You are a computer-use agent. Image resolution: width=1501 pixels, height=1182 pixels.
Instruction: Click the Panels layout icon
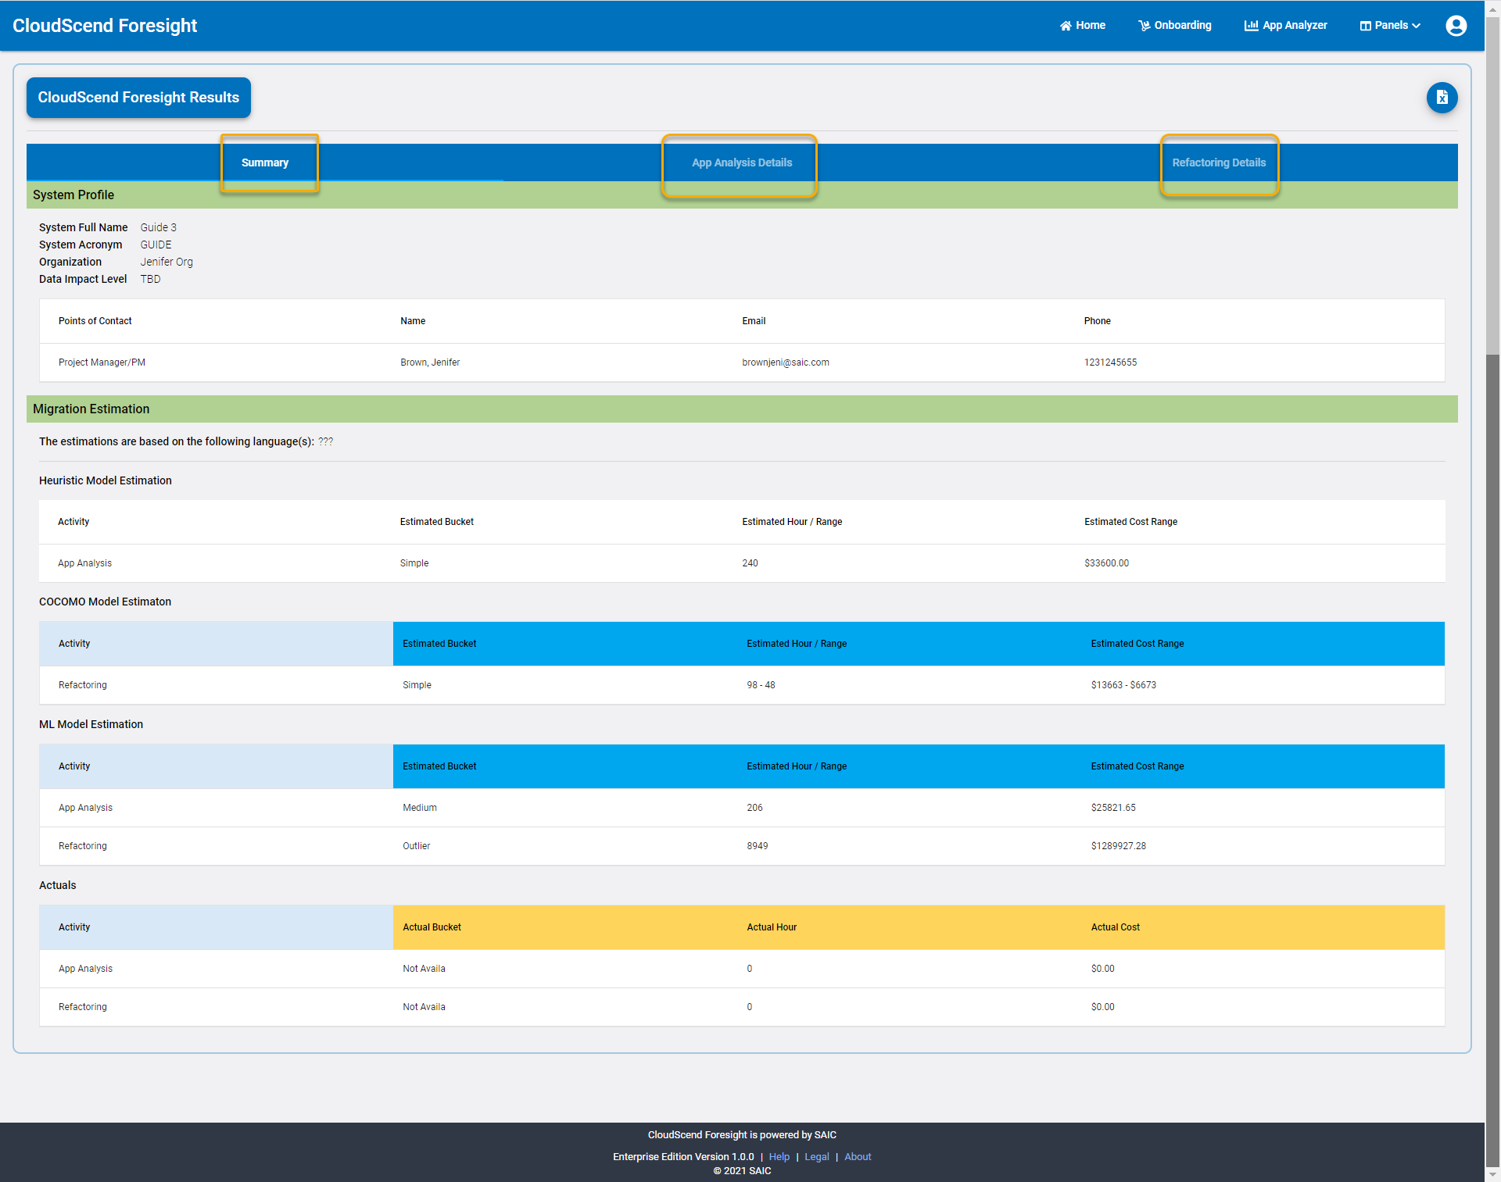click(x=1365, y=26)
